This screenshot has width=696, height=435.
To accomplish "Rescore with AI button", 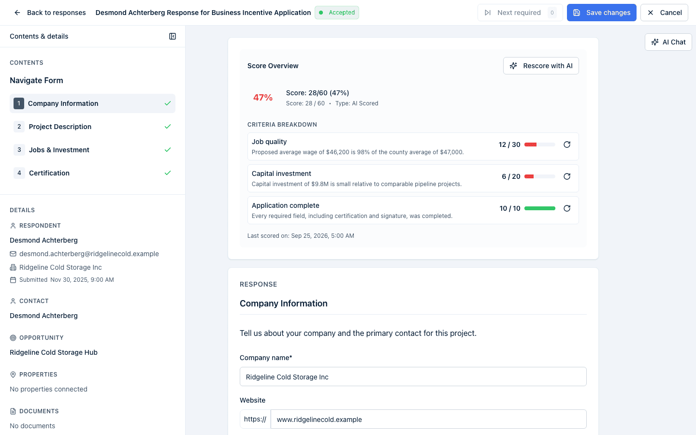I will 541,66.
